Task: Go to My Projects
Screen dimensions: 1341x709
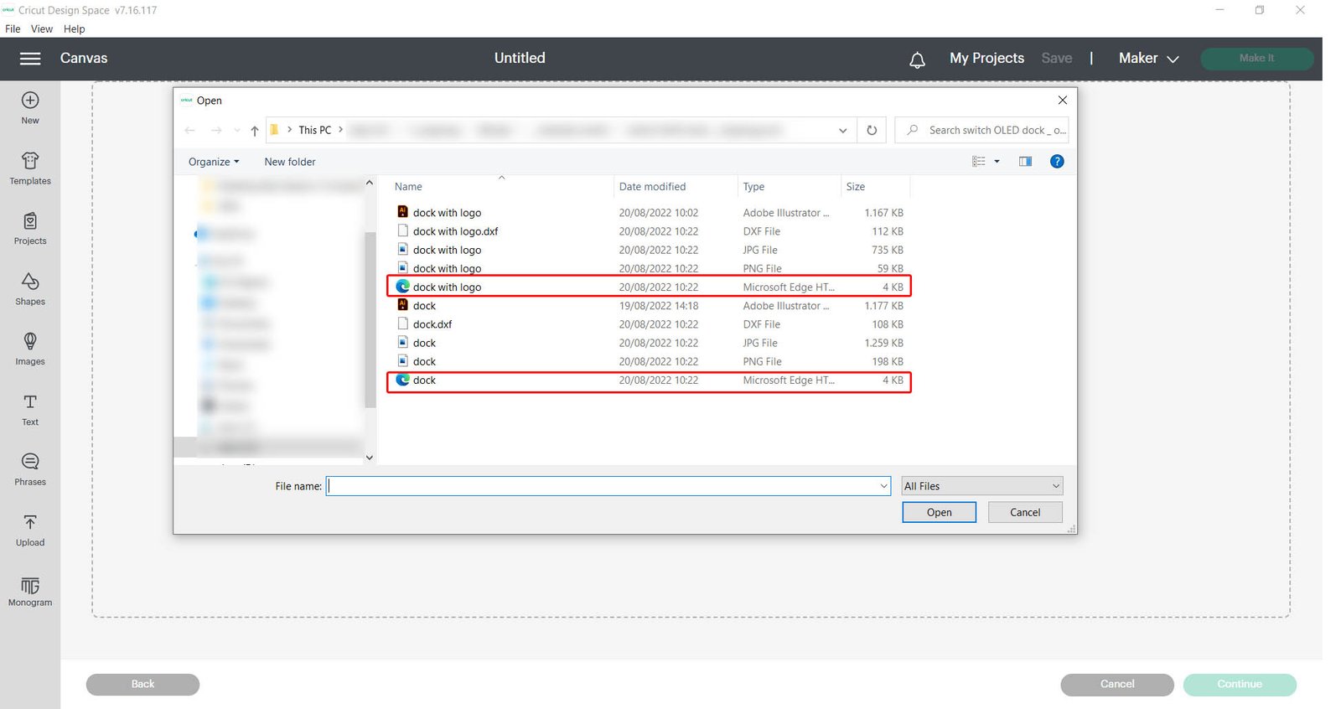Action: pyautogui.click(x=986, y=59)
